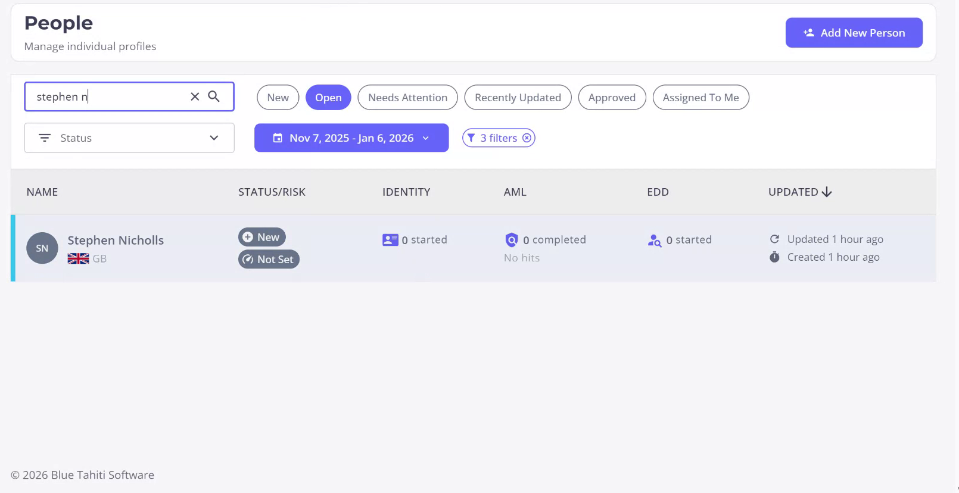
Task: Remove the 3 filters with its X icon
Action: [x=527, y=138]
